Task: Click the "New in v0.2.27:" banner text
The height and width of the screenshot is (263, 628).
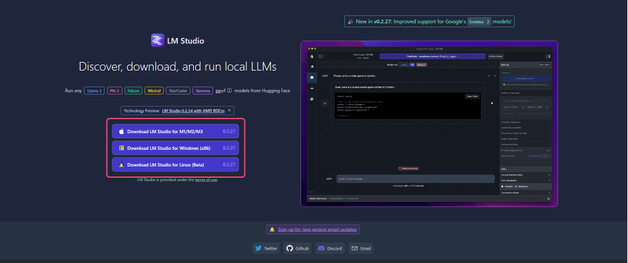Action: [374, 21]
